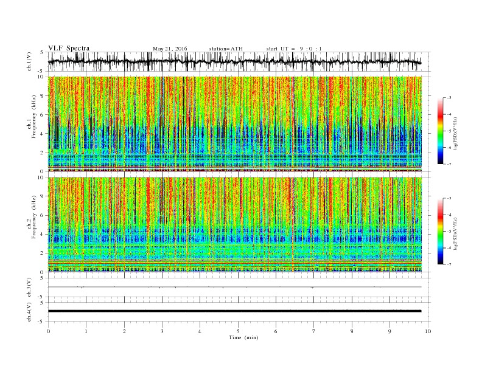Click the "-3" label on ch.1 colorbar
The image size is (482, 372).
coord(449,98)
